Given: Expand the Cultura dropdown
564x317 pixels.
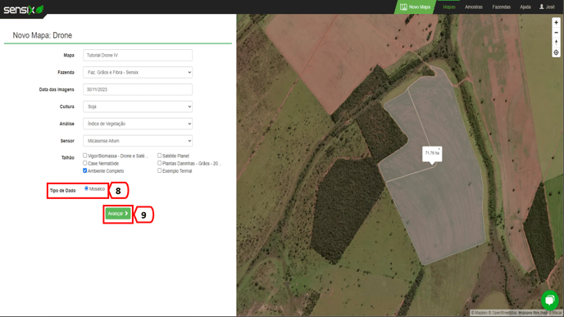Looking at the screenshot, I should (138, 106).
